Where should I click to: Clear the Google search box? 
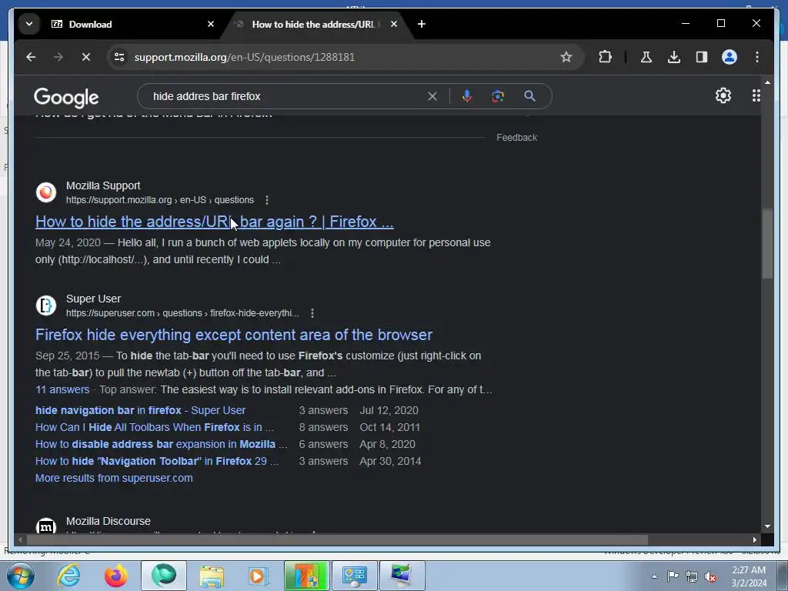pyautogui.click(x=432, y=96)
